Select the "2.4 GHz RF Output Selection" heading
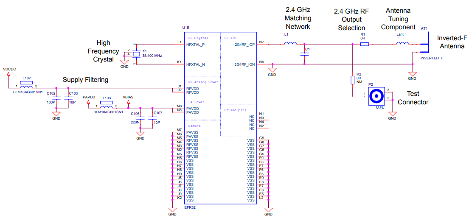Viewport: 472px width, 221px height. coord(351,19)
